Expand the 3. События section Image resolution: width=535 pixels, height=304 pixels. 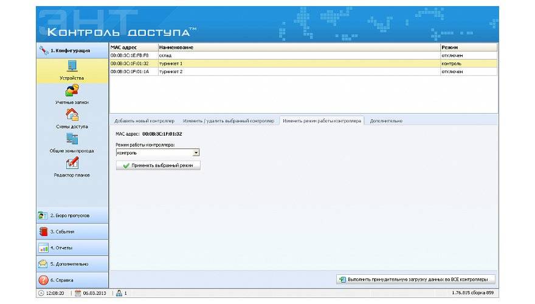click(x=72, y=232)
